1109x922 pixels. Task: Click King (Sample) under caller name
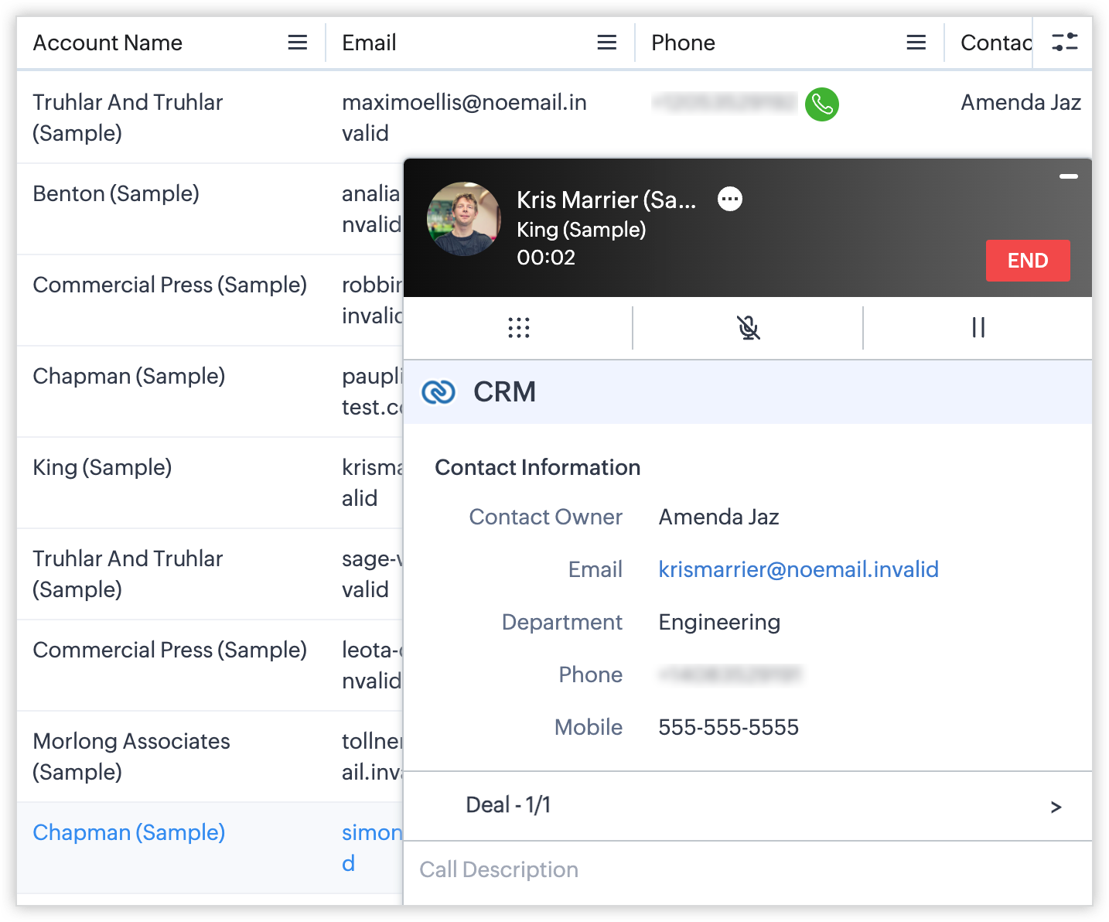click(x=581, y=230)
